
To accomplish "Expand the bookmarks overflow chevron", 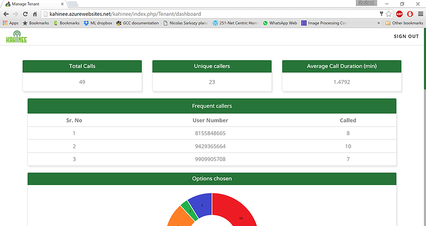I will click(379, 24).
